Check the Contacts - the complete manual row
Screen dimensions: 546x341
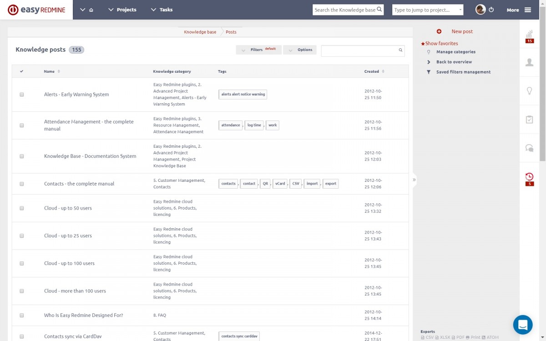tap(22, 184)
